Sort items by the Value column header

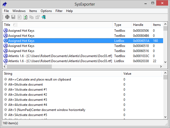click(x=127, y=74)
